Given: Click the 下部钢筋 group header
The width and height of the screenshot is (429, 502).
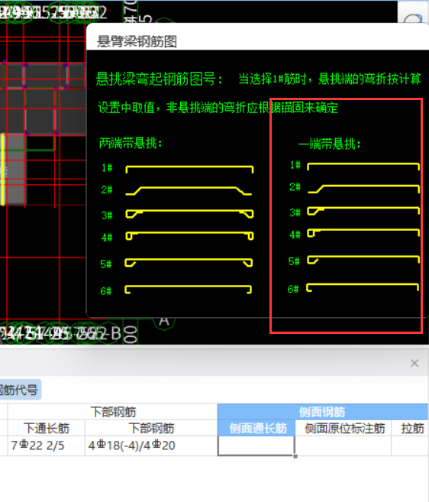Looking at the screenshot, I should point(113,412).
